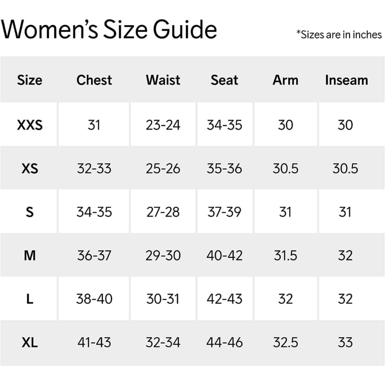Click the 'Sizes are in inches' note
385x385 pixels.
coord(339,35)
